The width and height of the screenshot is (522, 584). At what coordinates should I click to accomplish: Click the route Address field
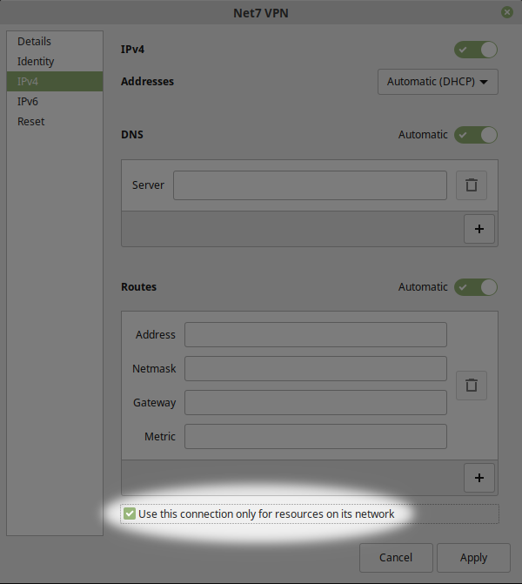(x=316, y=335)
